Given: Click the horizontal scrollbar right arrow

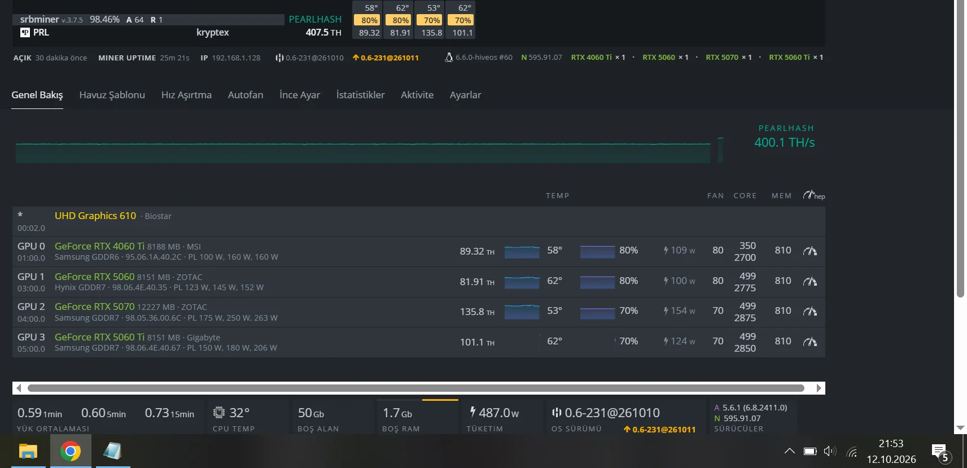Looking at the screenshot, I should tap(819, 388).
